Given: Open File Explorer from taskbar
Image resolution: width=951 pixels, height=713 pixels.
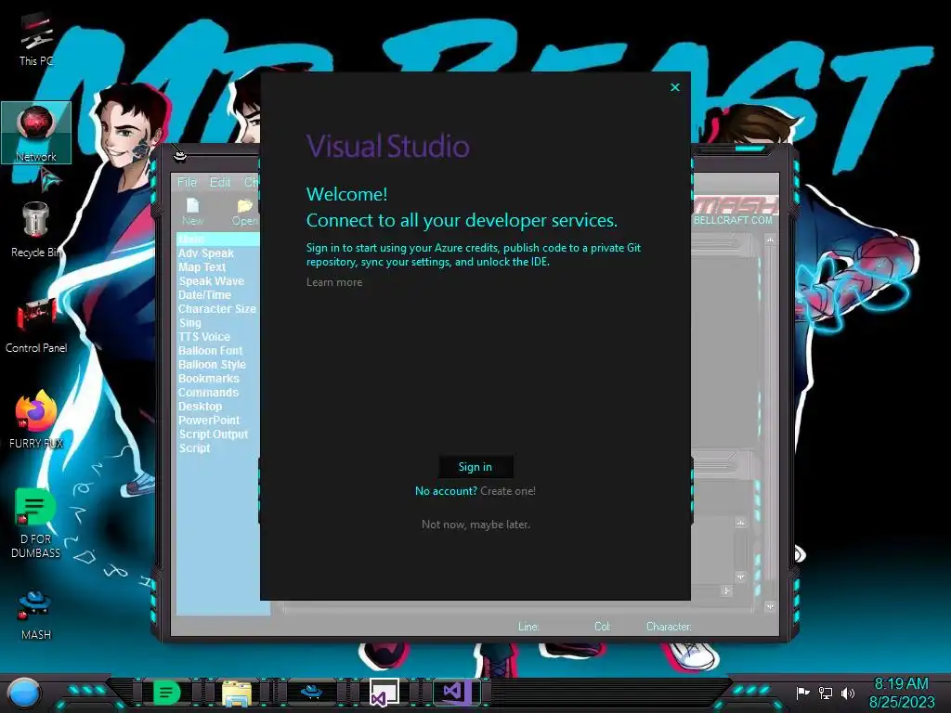Looking at the screenshot, I should click(x=237, y=693).
